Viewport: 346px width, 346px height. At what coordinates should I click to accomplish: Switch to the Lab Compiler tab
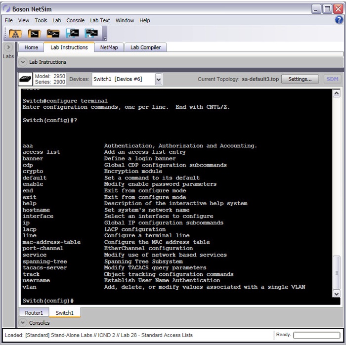(145, 47)
